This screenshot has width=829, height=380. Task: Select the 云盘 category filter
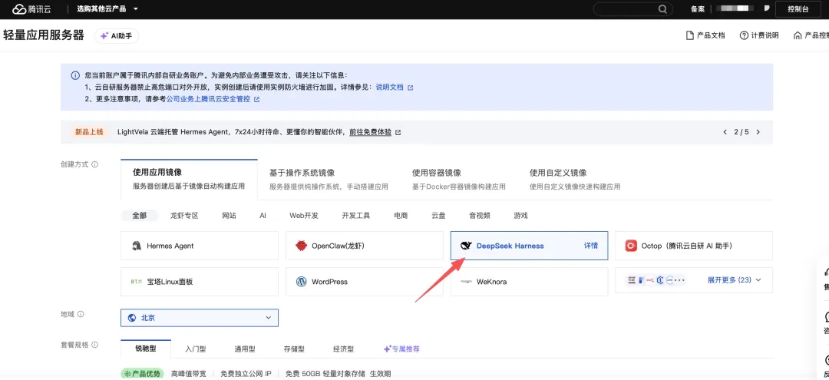pyautogui.click(x=438, y=216)
